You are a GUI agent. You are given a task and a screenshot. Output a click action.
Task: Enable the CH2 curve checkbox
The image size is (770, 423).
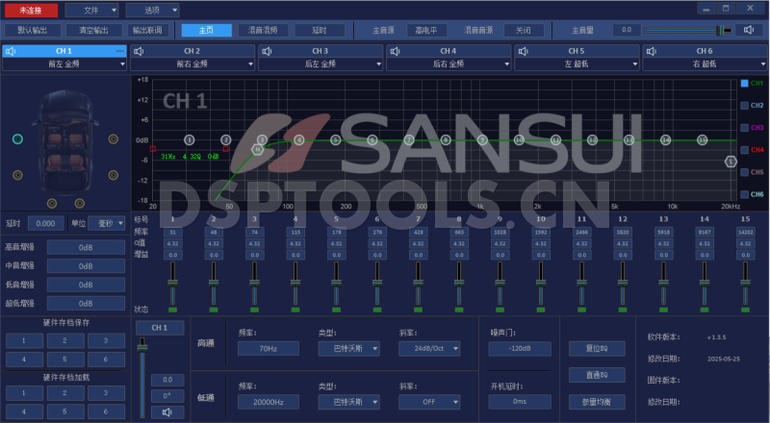point(744,105)
